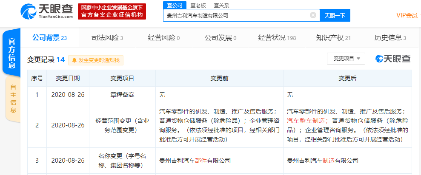Open the 经营状况 tab
Image resolution: width=421 pixels, height=175 pixels.
point(277,38)
